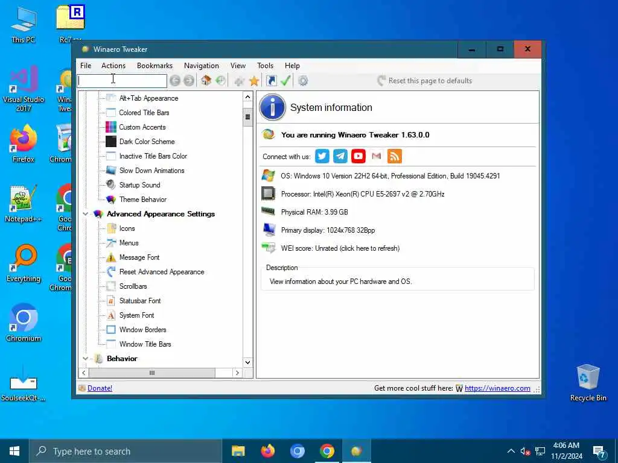Screen dimensions: 618x463
Task: Open settings with the gear toolbar icon
Action: [303, 81]
